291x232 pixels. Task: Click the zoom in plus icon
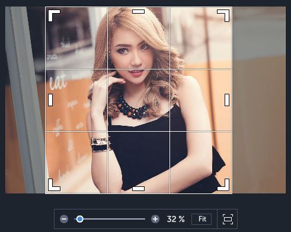tap(155, 219)
